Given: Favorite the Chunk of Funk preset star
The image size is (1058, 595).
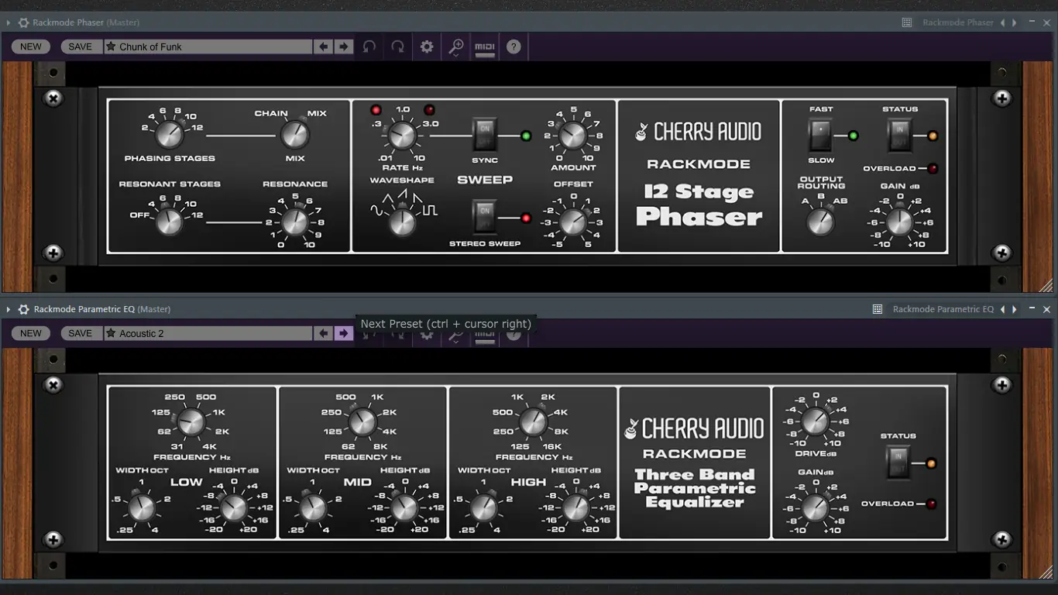Looking at the screenshot, I should click(x=111, y=46).
